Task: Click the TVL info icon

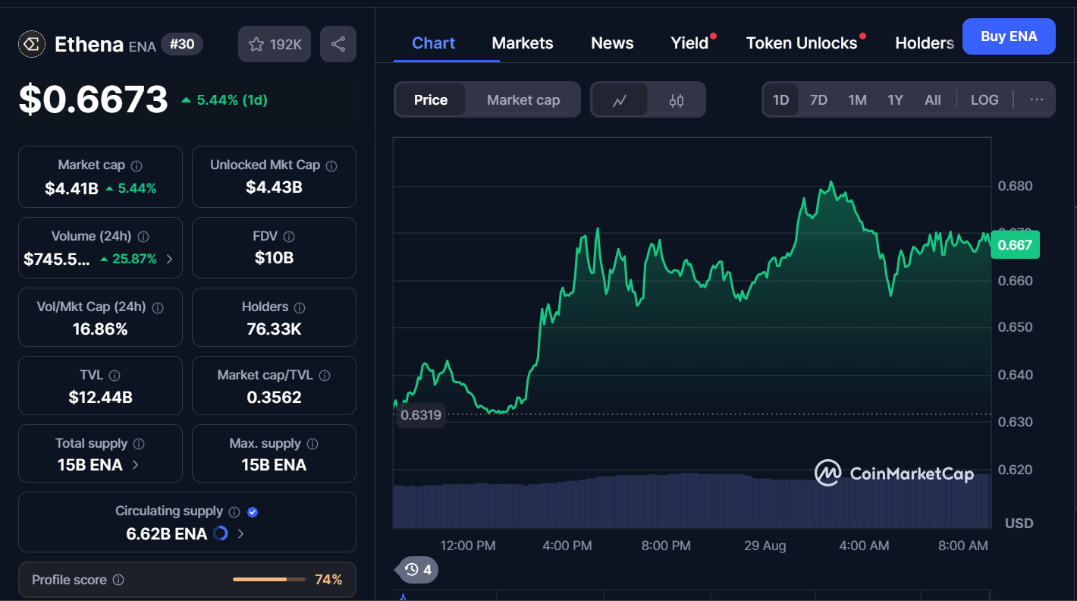Action: (115, 376)
